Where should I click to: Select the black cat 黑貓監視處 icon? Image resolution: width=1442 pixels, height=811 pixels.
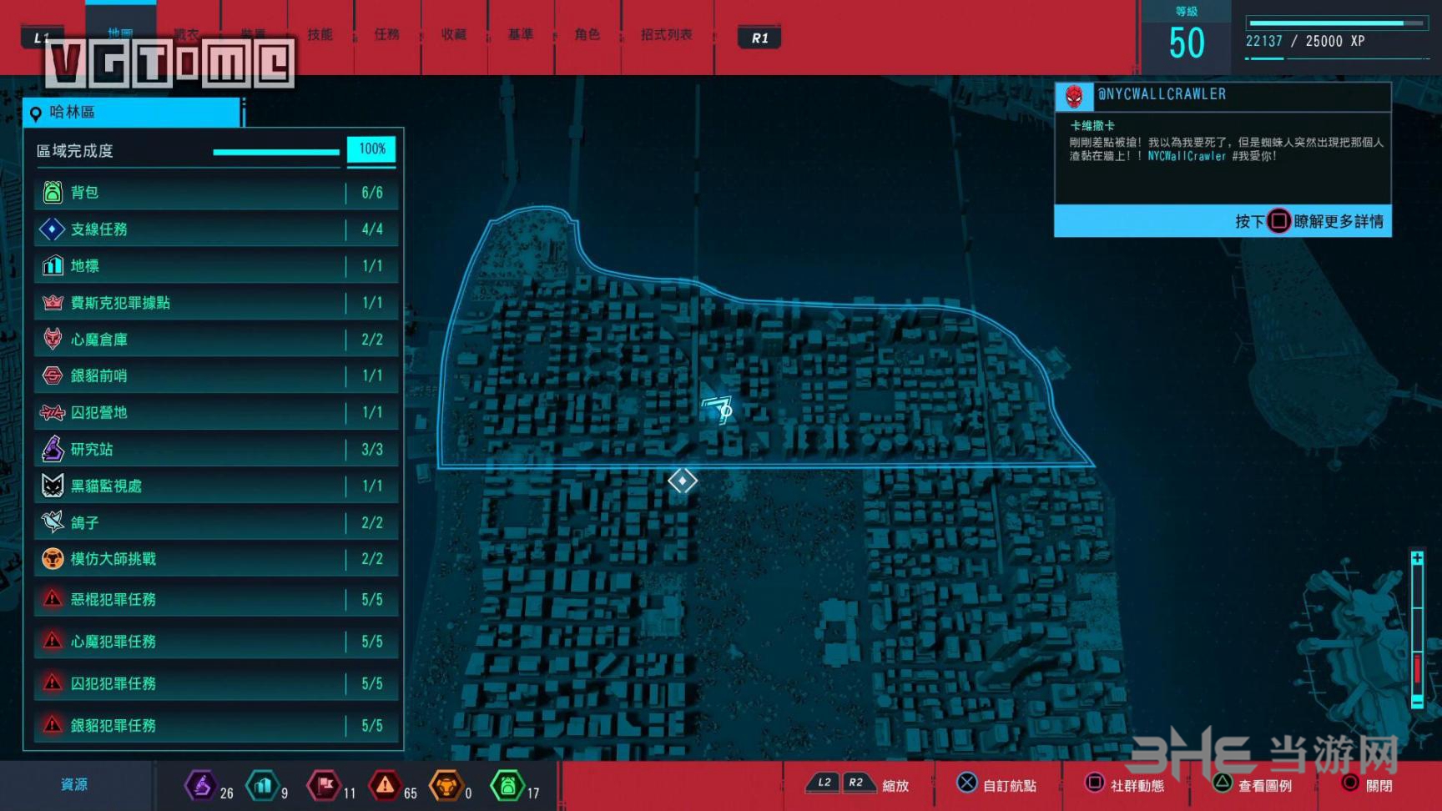pos(53,486)
